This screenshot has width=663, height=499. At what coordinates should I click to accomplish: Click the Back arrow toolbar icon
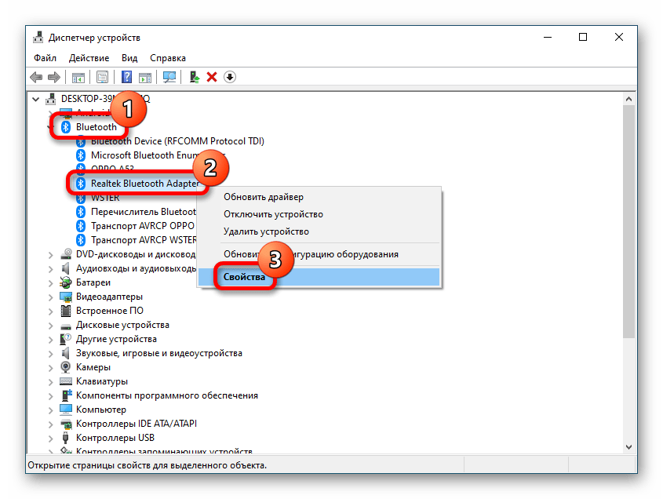point(36,77)
